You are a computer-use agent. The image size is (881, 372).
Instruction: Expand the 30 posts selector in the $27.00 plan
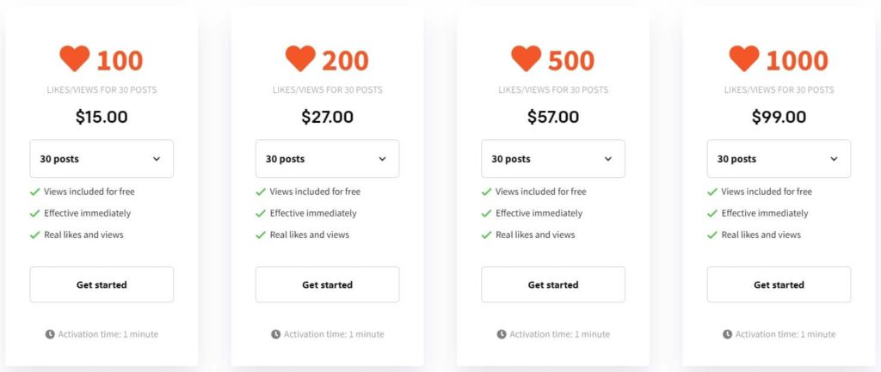coord(328,159)
